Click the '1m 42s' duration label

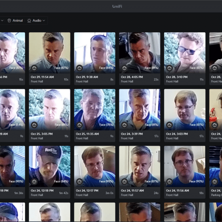tap(64, 193)
